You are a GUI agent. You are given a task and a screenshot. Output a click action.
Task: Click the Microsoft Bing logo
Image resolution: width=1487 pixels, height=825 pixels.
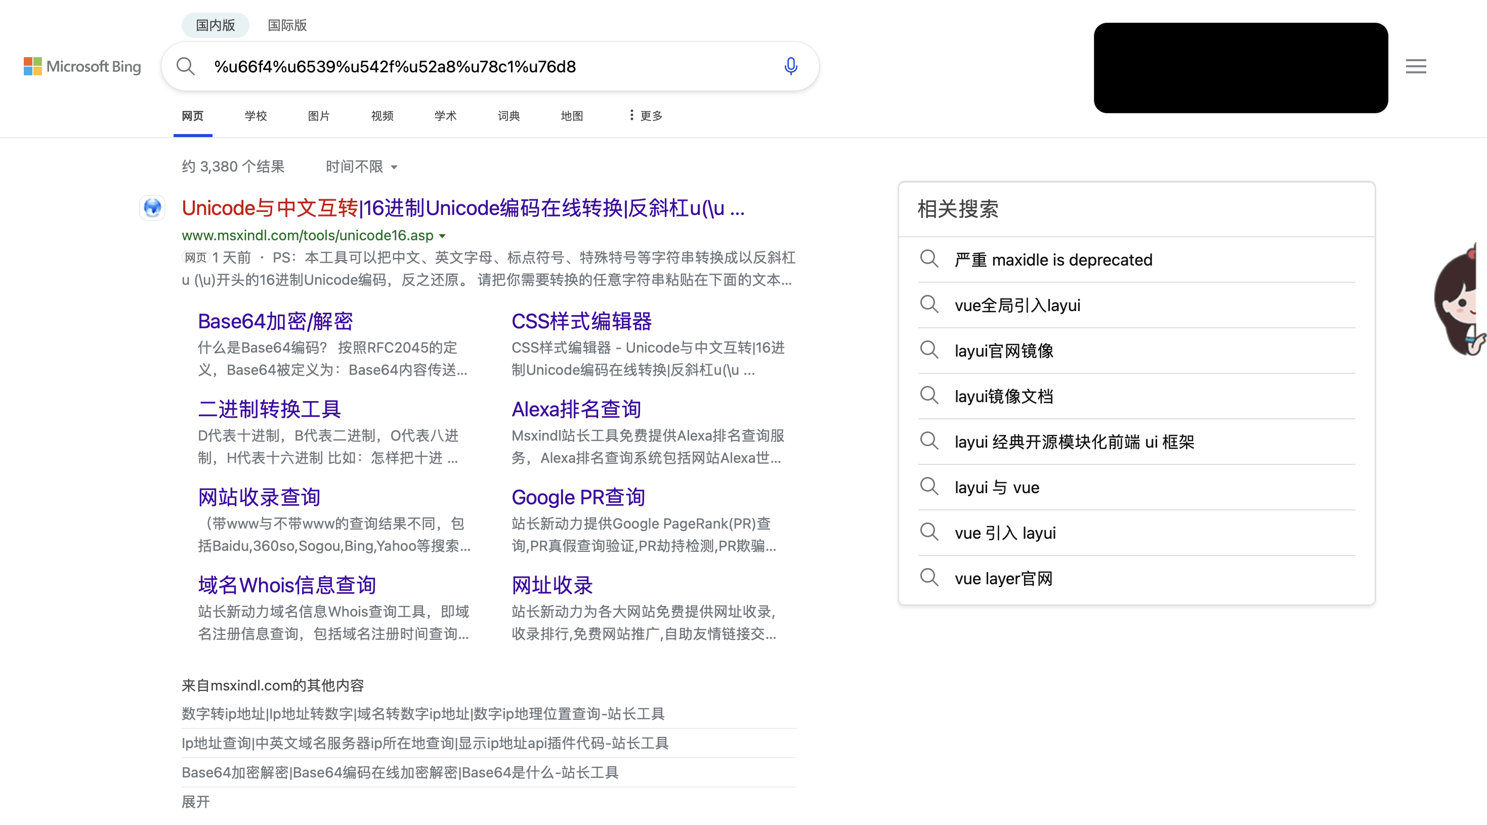82,66
